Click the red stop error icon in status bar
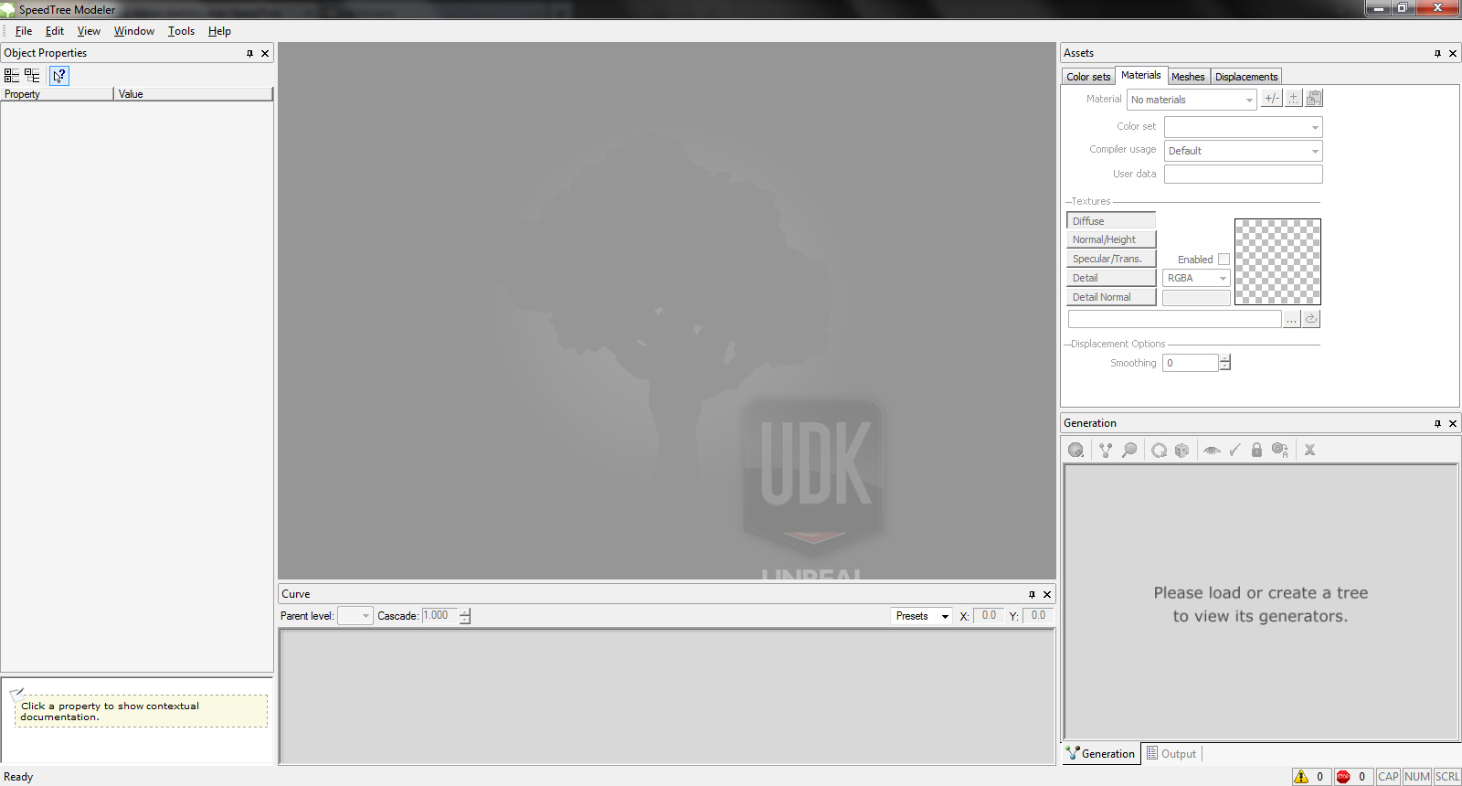Screen dimensions: 1462x786 (x=1343, y=777)
